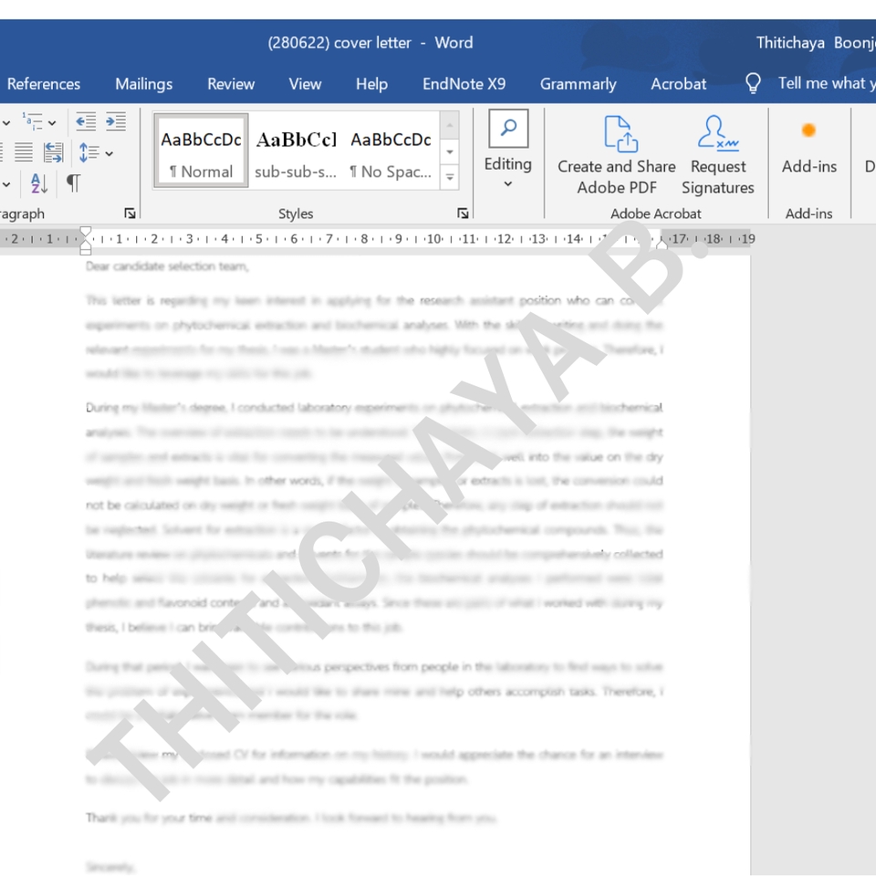Decrease the paragraph indent
The image size is (876, 876).
[x=86, y=121]
